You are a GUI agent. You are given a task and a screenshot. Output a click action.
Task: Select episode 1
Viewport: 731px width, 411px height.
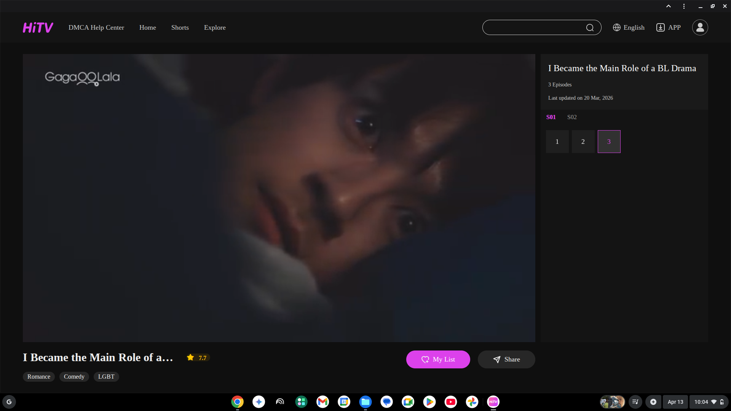click(x=557, y=142)
